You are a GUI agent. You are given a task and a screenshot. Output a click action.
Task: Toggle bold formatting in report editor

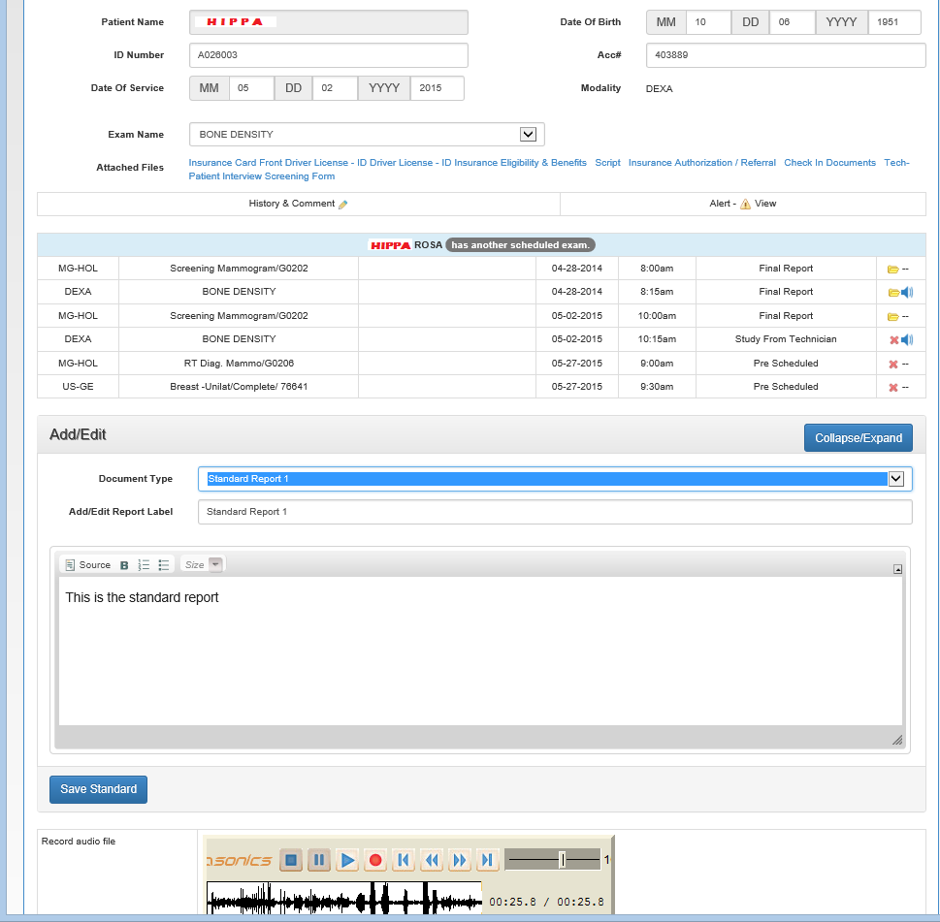[124, 565]
